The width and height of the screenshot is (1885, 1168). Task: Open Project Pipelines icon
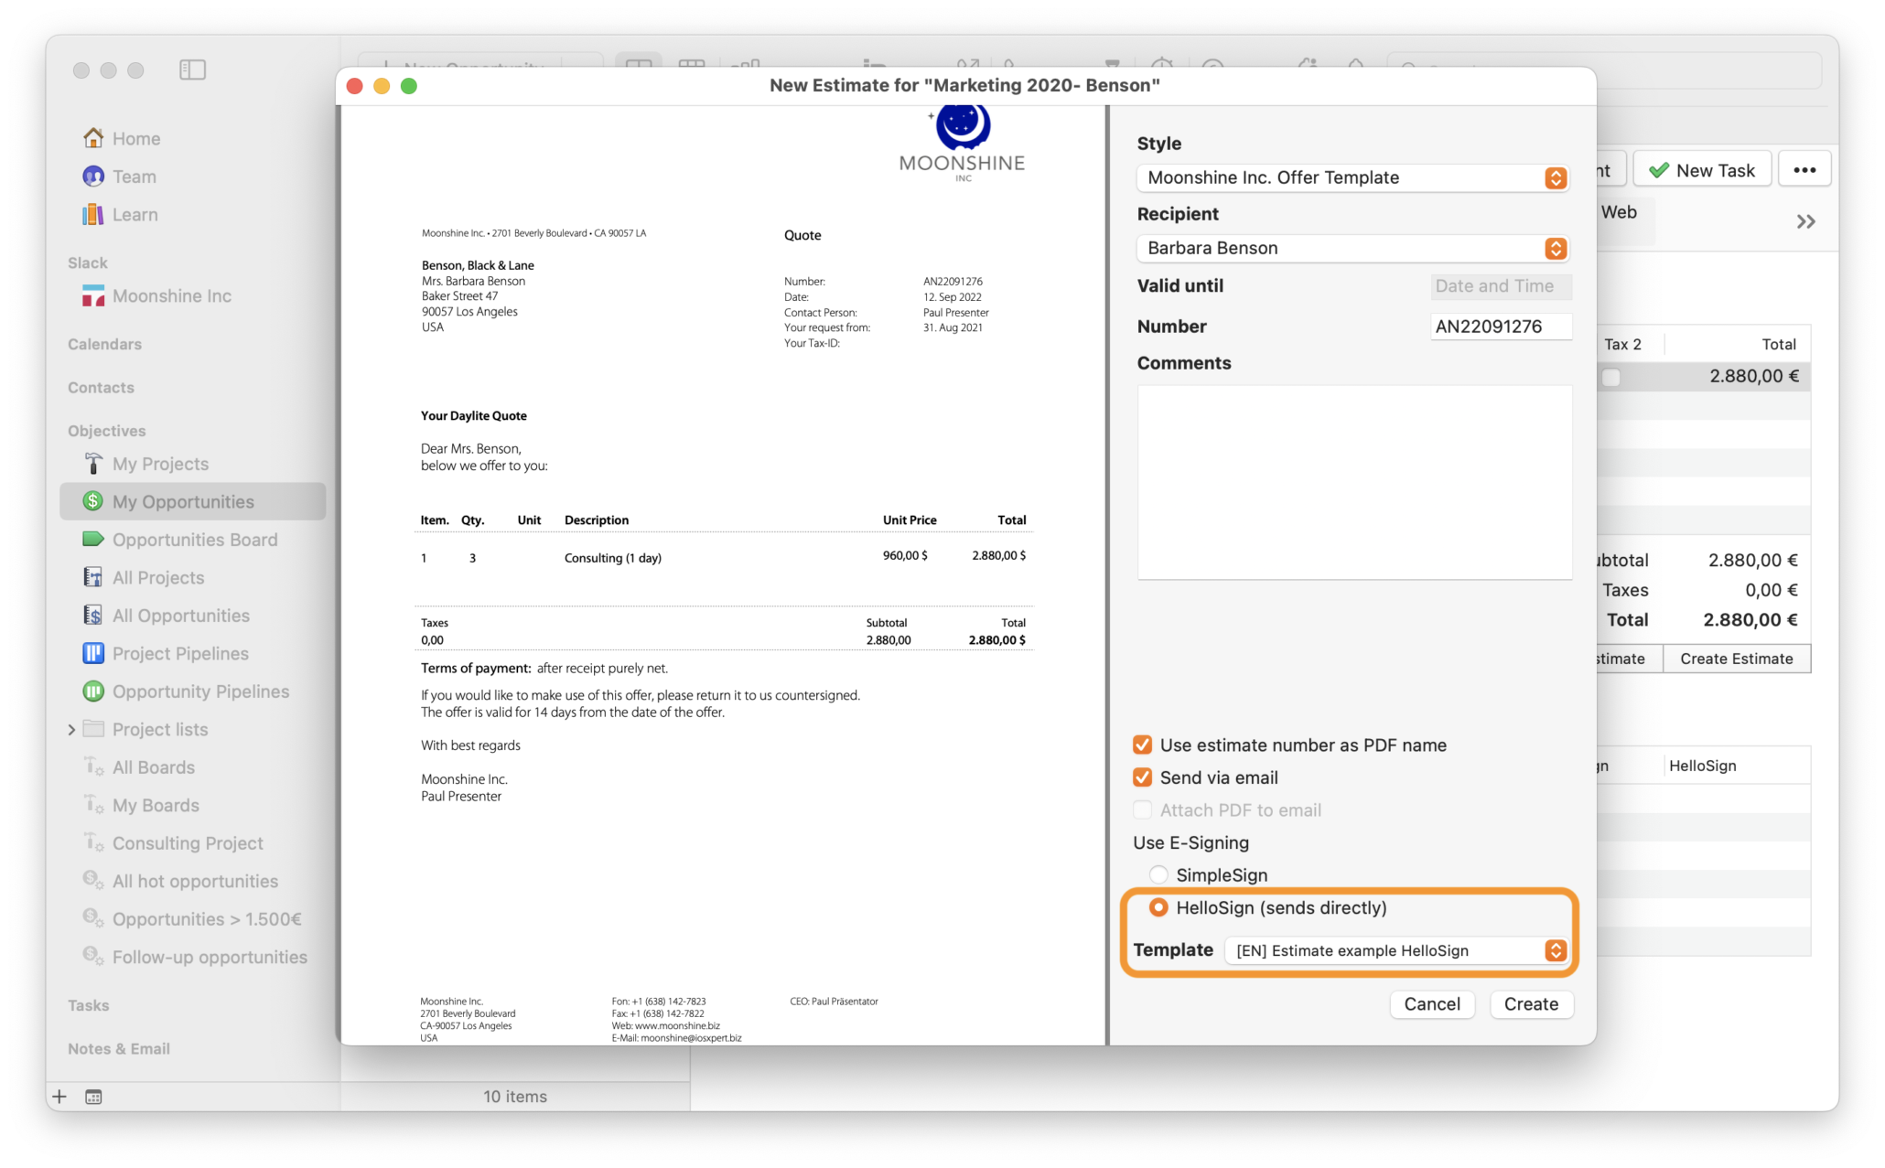click(x=93, y=653)
